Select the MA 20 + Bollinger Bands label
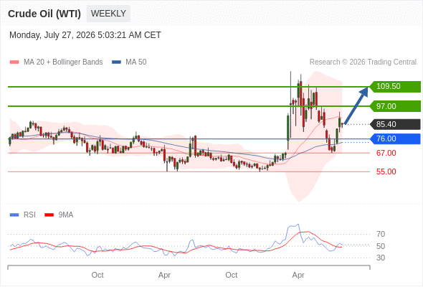423x287 pixels. tap(63, 62)
